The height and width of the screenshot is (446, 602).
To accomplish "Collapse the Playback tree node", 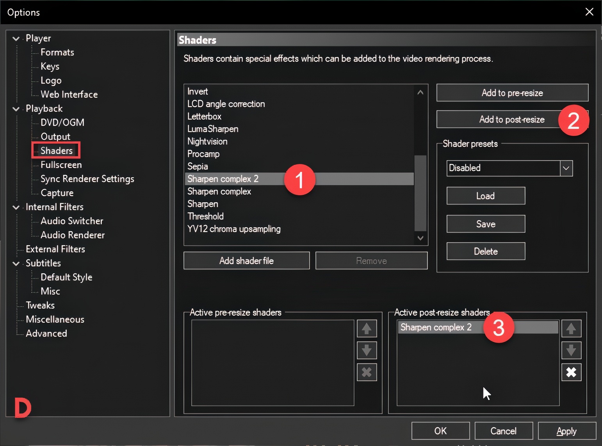I will (16, 109).
